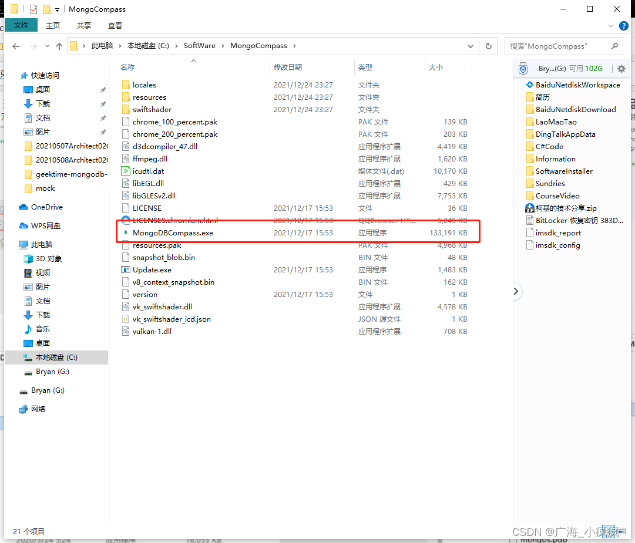Click the Bry...(G:) drive shield icon

523,68
